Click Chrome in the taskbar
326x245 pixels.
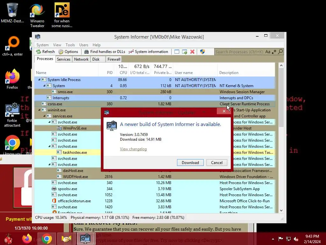(46, 239)
